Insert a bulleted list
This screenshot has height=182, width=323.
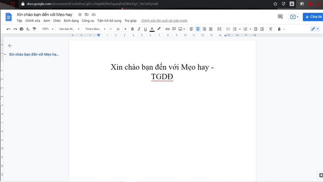point(235,29)
